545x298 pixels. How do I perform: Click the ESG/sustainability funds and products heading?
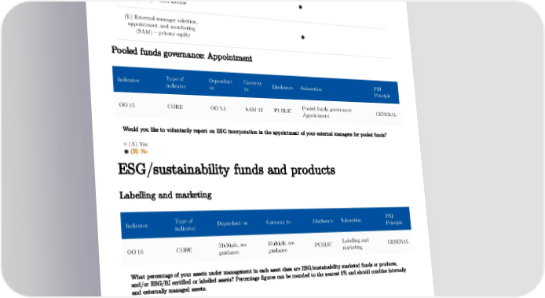(227, 169)
